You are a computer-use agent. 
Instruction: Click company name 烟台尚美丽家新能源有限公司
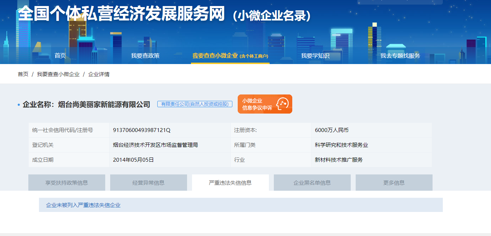pos(104,104)
